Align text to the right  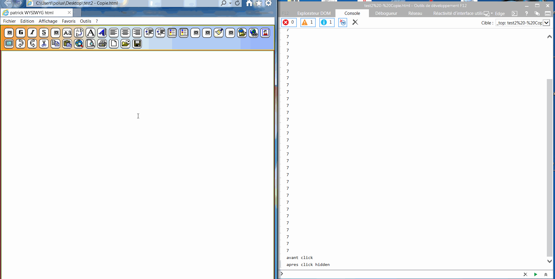coord(137,33)
